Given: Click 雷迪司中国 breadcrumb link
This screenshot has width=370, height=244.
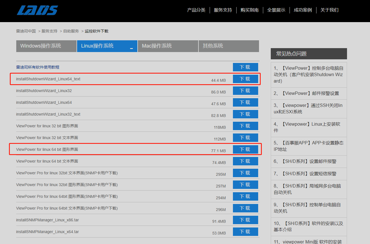Looking at the screenshot, I should point(26,31).
